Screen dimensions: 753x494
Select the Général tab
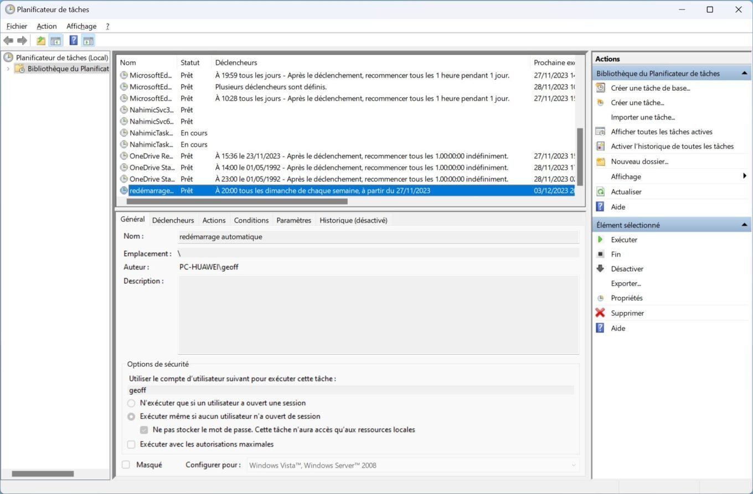pyautogui.click(x=132, y=219)
